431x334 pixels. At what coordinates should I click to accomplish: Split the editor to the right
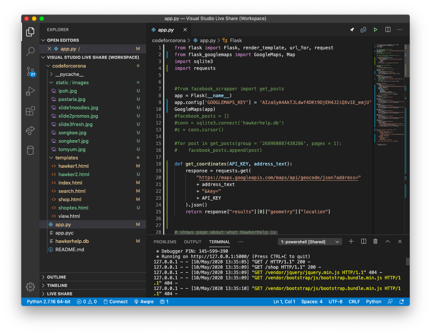click(388, 30)
